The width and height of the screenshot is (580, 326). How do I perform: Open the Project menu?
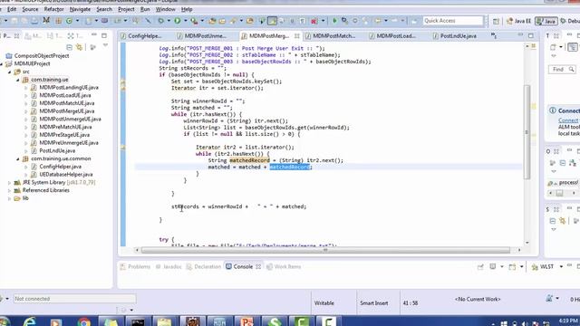126,9
